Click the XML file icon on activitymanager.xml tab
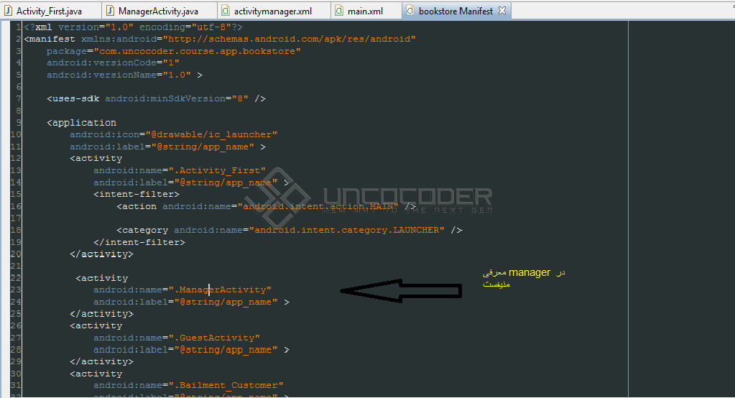The width and height of the screenshot is (735, 398). (x=226, y=10)
